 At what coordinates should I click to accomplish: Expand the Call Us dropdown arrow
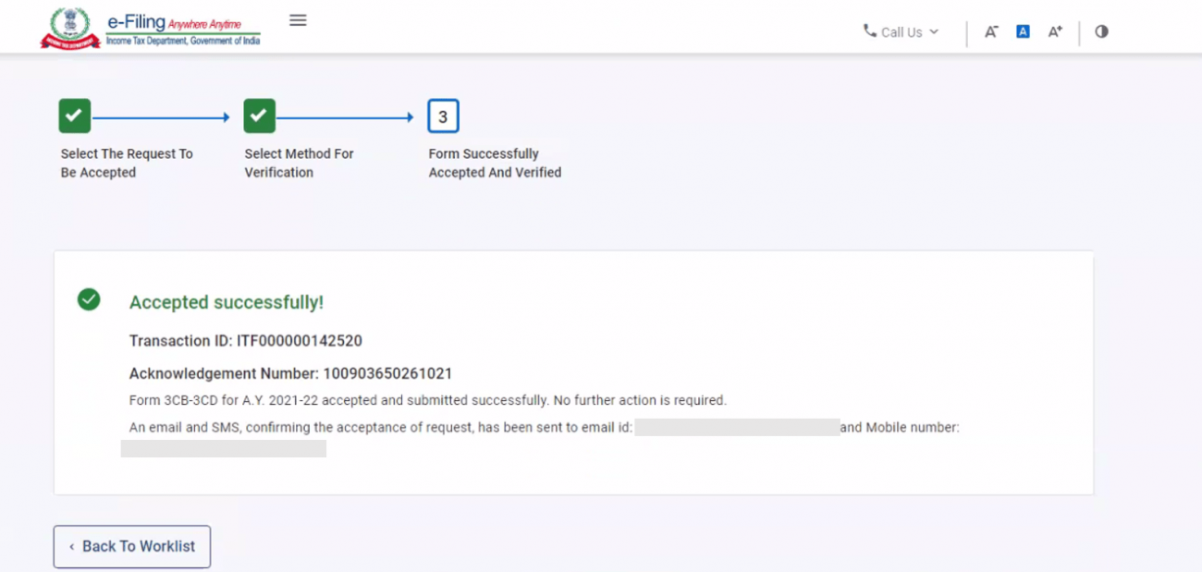click(x=934, y=31)
